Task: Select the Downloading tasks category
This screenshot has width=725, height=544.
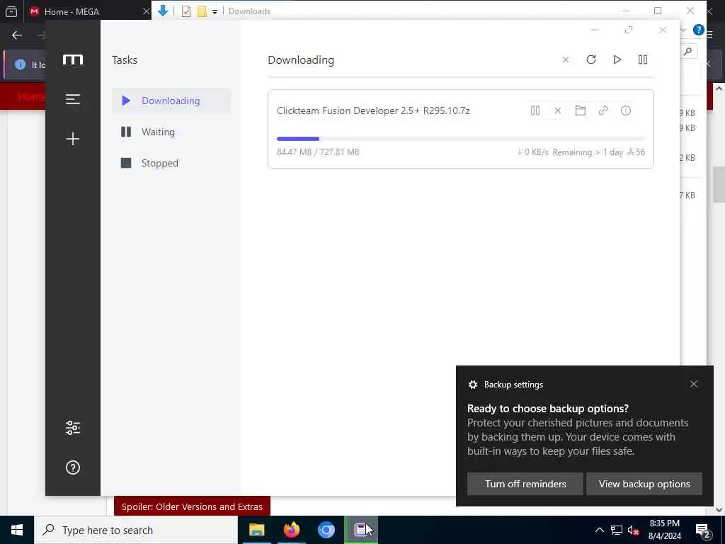Action: tap(171, 101)
